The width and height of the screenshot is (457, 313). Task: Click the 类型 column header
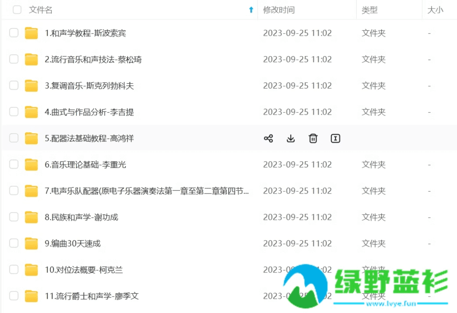pos(370,9)
